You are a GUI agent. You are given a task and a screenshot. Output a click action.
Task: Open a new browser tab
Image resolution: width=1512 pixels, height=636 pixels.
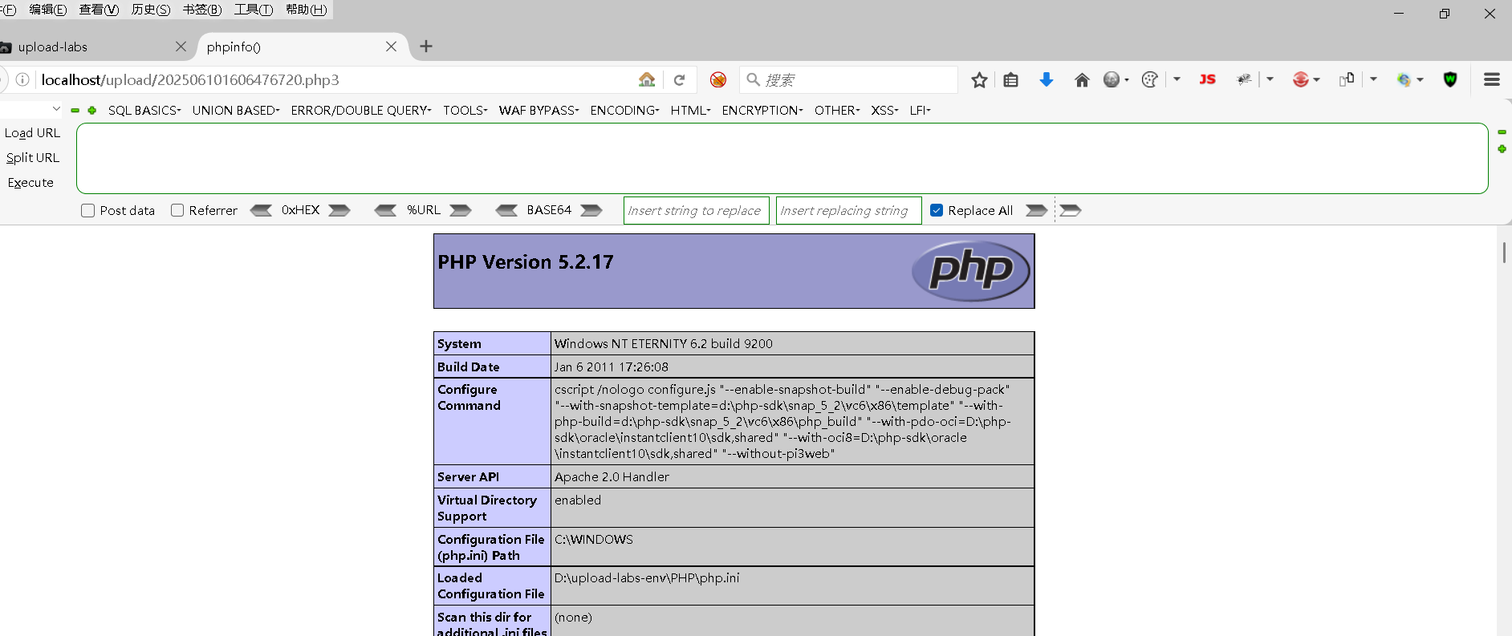(x=426, y=47)
